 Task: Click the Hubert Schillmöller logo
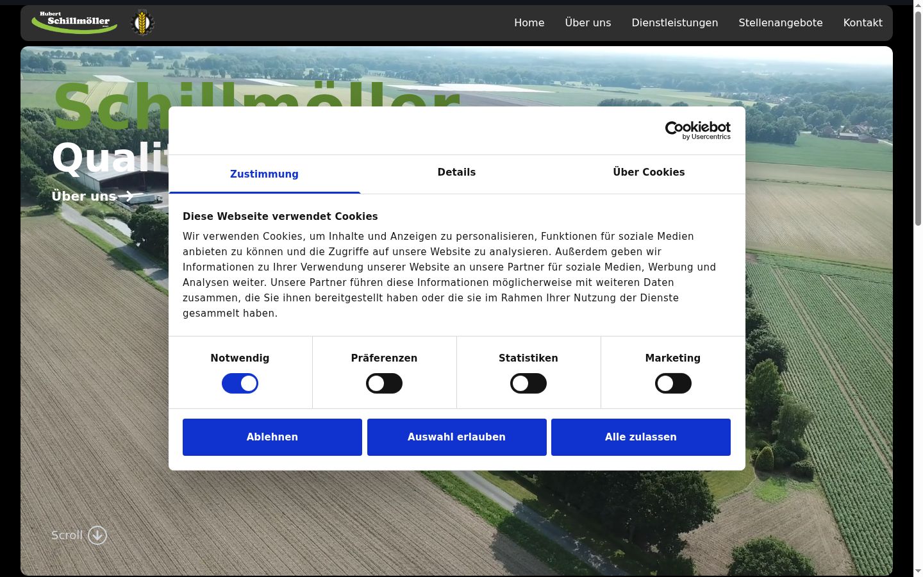click(74, 22)
